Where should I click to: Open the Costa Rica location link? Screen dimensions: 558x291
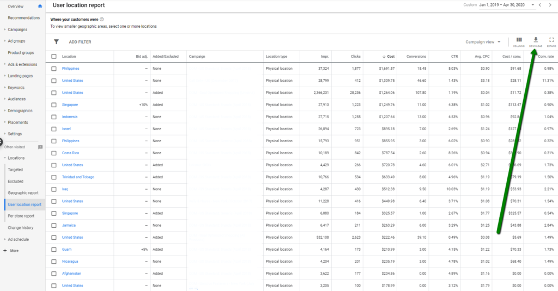coord(70,153)
